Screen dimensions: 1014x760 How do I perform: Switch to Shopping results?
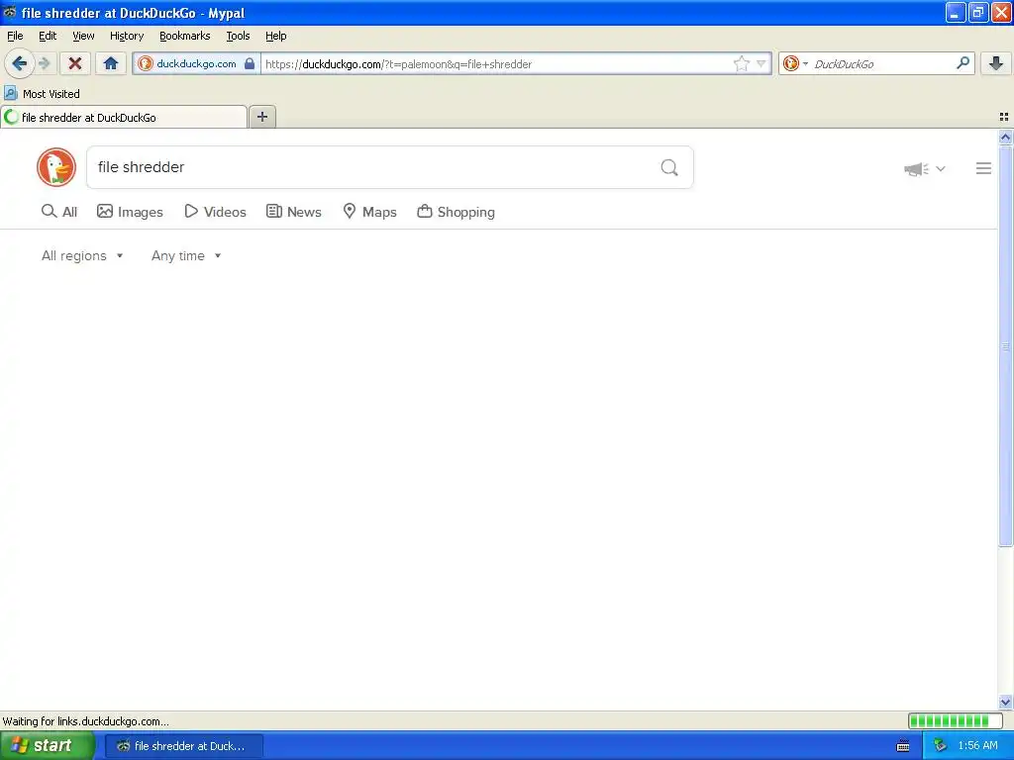point(456,212)
